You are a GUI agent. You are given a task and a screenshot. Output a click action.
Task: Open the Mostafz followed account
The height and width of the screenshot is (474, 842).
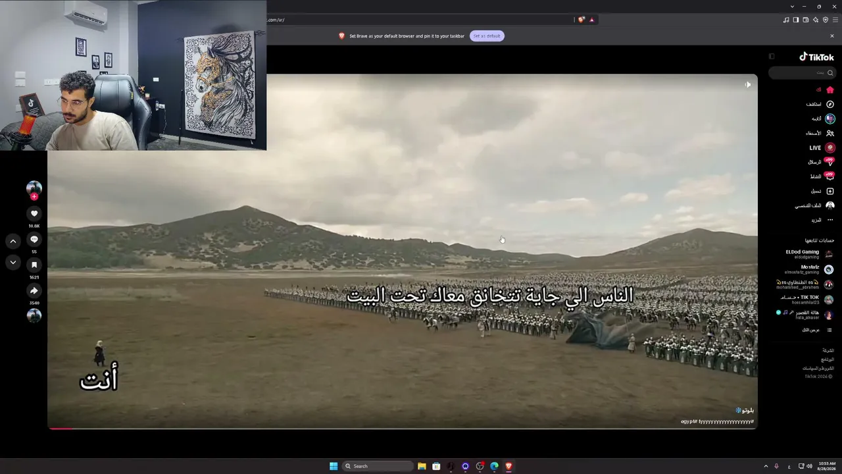coord(809,269)
